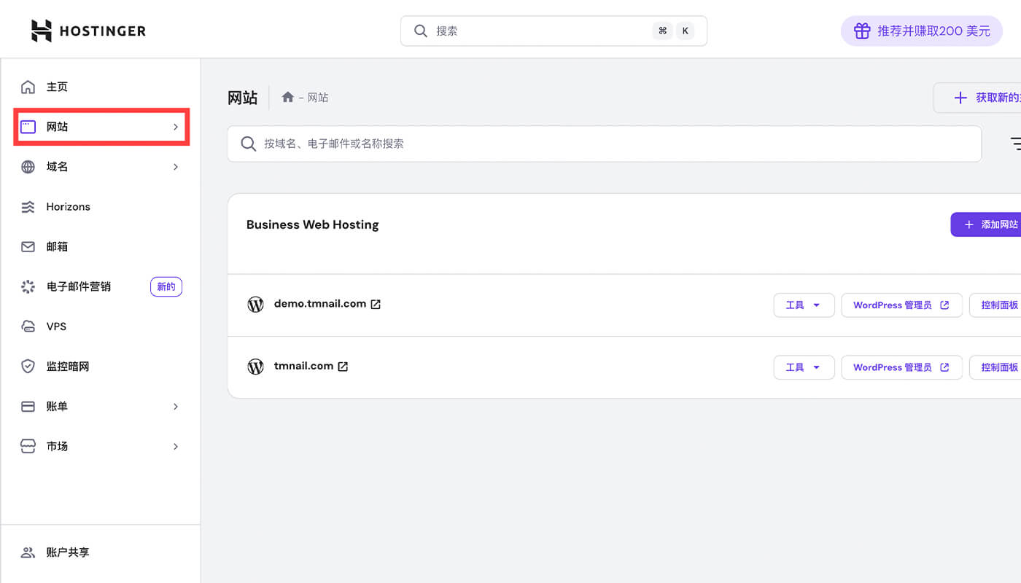Click the Horizons waves icon
The image size is (1021, 583).
[28, 207]
